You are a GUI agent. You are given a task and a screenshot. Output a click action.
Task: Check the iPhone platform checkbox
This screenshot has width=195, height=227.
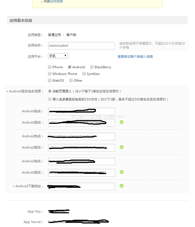coord(50,67)
